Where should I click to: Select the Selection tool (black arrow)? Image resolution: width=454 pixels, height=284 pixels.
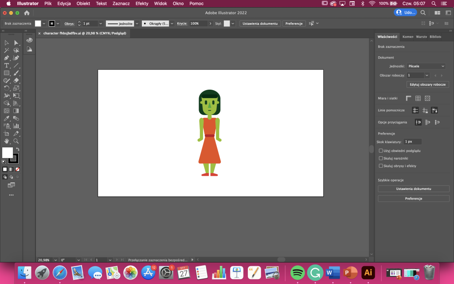(6, 43)
